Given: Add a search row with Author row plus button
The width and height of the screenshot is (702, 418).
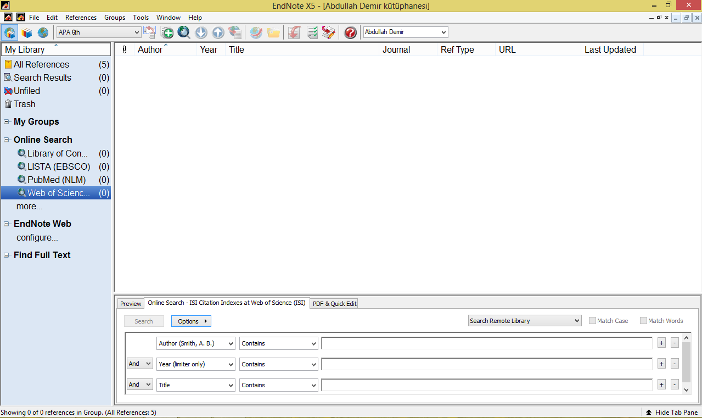Looking at the screenshot, I should pyautogui.click(x=661, y=343).
